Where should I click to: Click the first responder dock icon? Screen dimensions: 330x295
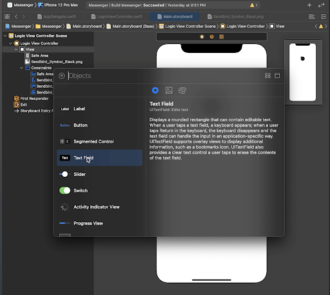point(211,37)
